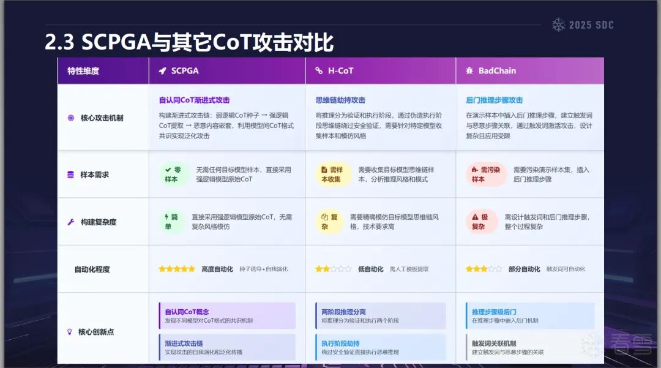
Task: Click the yellow 需样本收集 badge
Action: click(x=333, y=175)
